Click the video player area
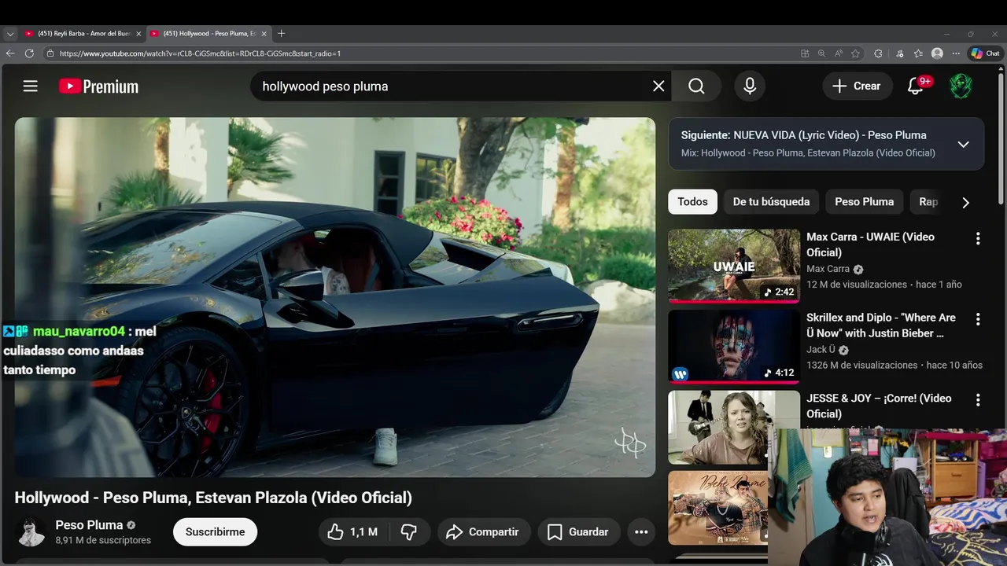The image size is (1007, 566). (334, 297)
